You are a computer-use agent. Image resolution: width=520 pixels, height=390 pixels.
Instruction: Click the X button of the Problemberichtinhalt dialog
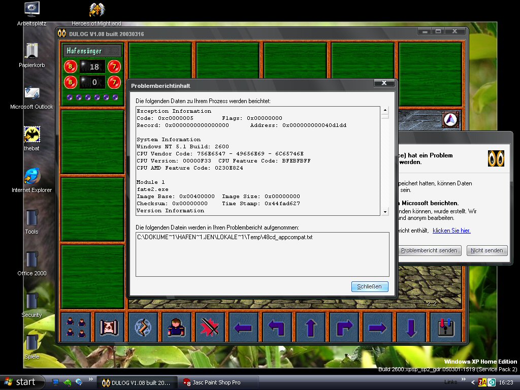(384, 83)
